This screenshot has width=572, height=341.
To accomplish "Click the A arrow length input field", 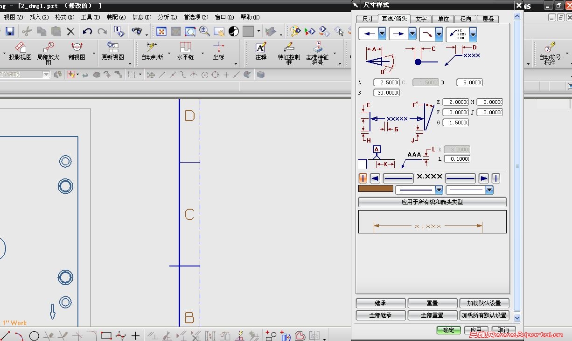I will point(387,82).
